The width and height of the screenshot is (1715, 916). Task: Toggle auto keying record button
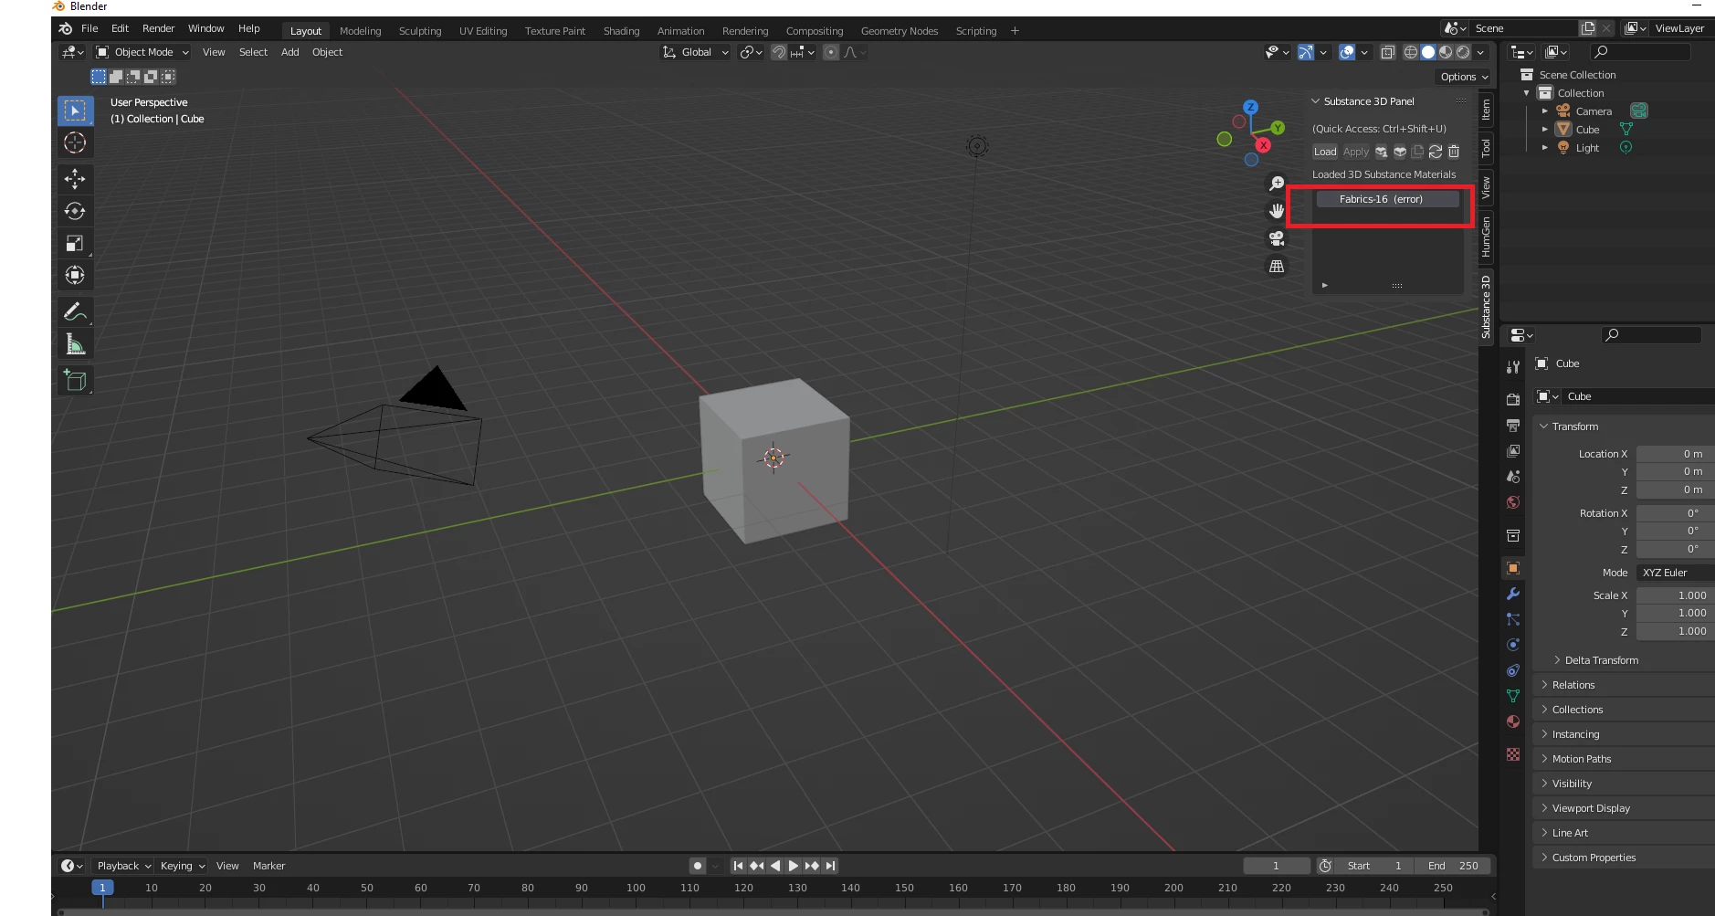(x=698, y=866)
